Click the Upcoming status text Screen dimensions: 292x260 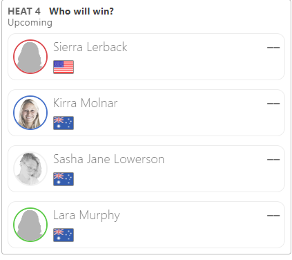(30, 23)
